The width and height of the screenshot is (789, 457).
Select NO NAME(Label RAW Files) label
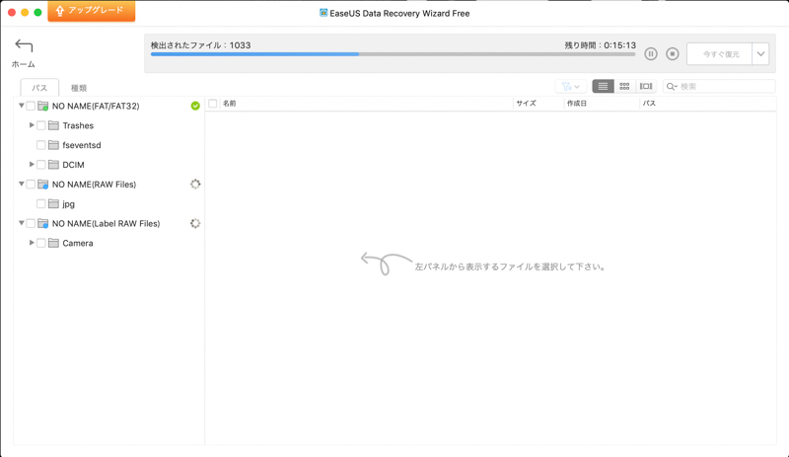pyautogui.click(x=107, y=224)
